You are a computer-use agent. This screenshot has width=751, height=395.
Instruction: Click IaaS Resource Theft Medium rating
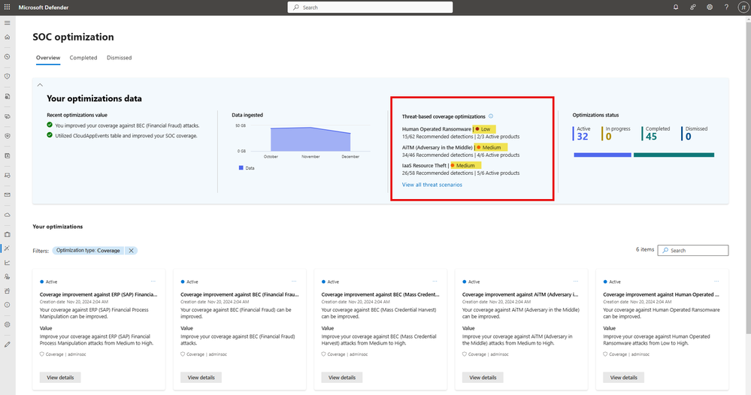(x=465, y=165)
